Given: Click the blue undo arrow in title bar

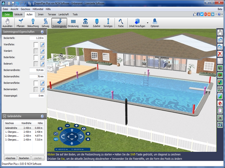Looking at the screenshot, I should [x=17, y=3].
